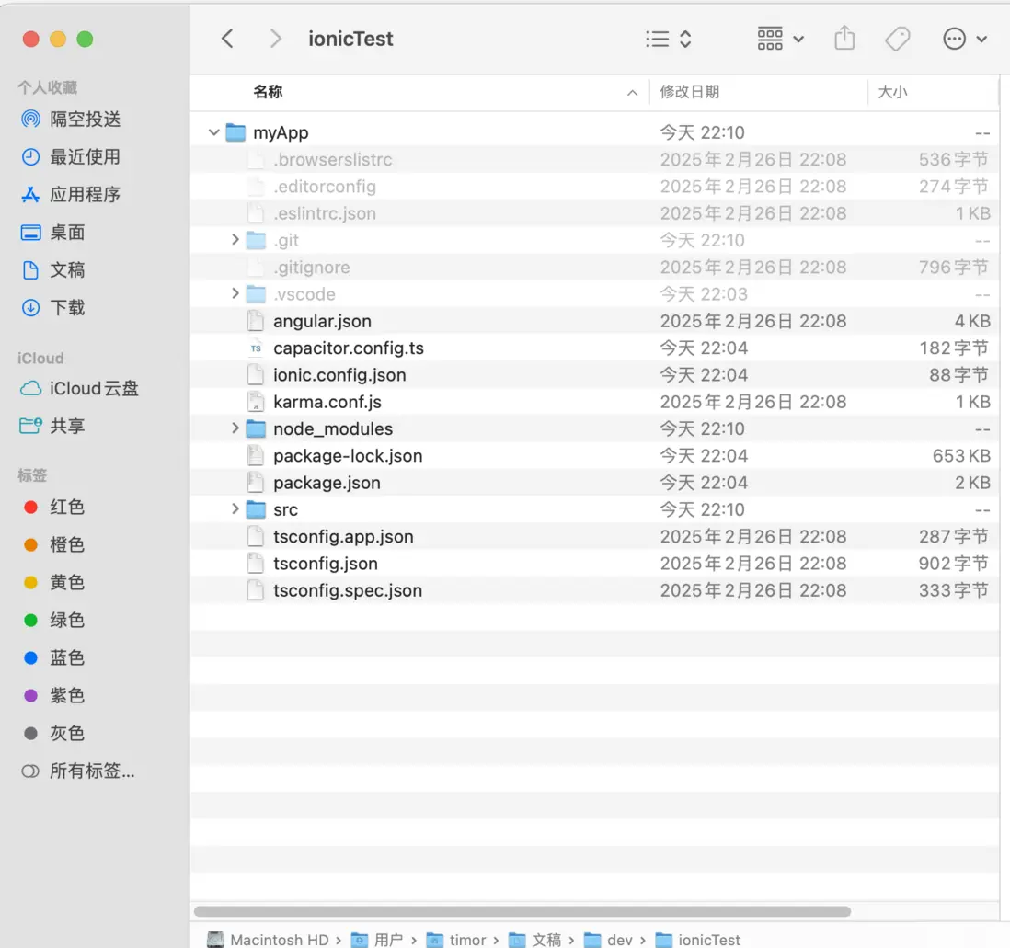Select the tsconfig.app.json file
The width and height of the screenshot is (1010, 948).
click(x=594, y=536)
